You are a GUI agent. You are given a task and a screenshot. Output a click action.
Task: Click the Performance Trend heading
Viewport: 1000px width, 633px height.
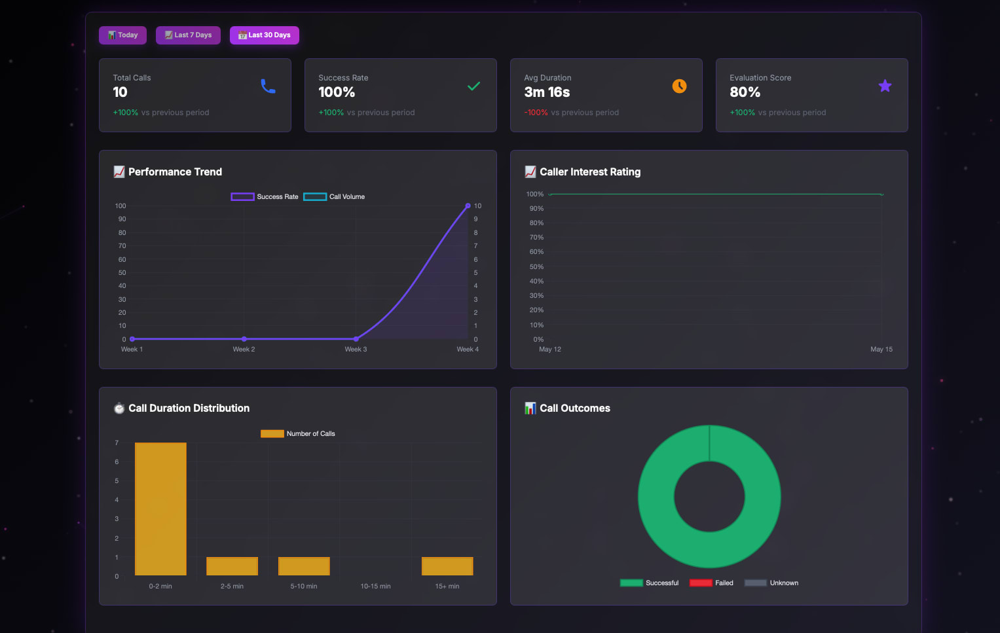tap(175, 172)
